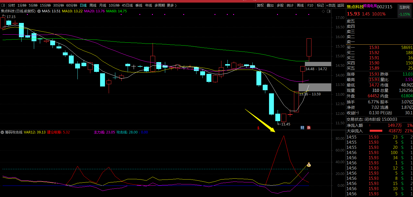Click the 主力线: 23.05 label
413x197 pixels.
point(104,132)
